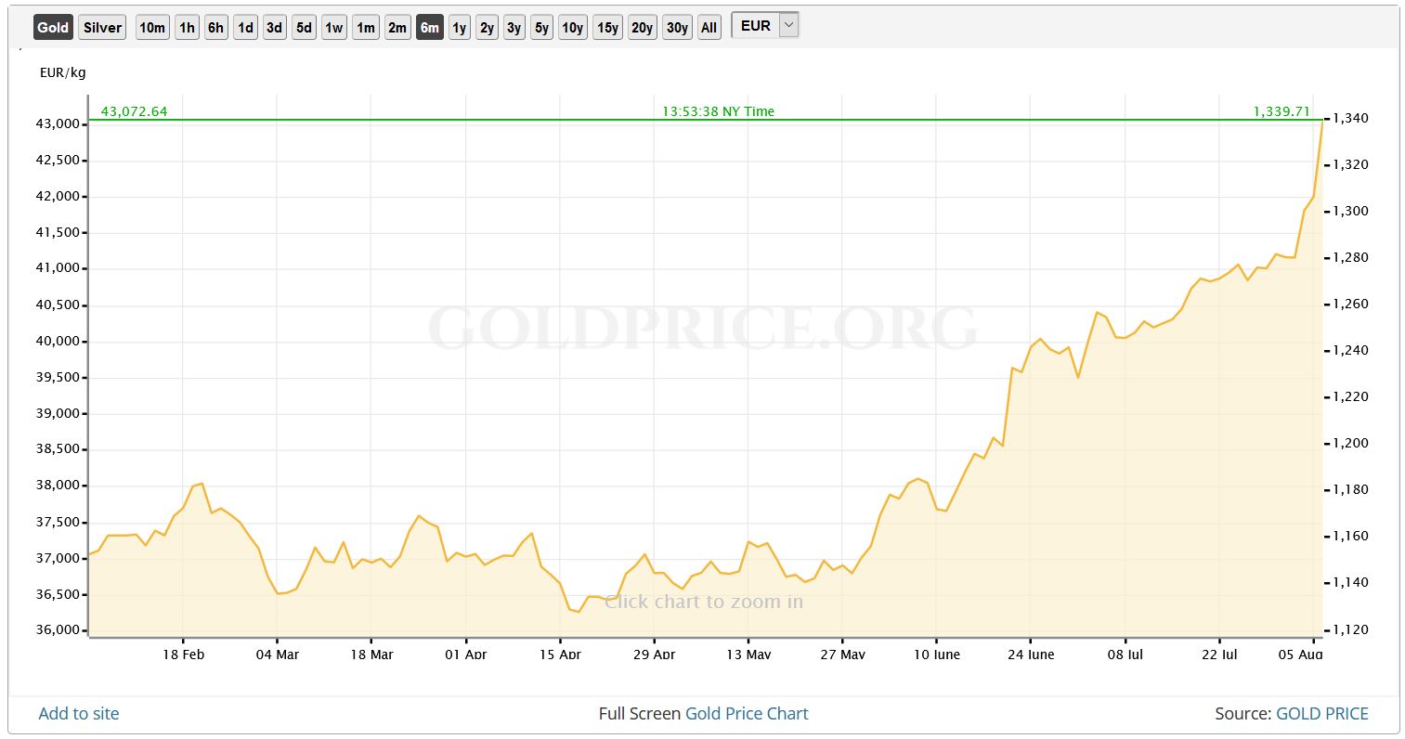Viewport: 1405px width, 739px height.
Task: View the 10y gold price history
Action: point(573,27)
